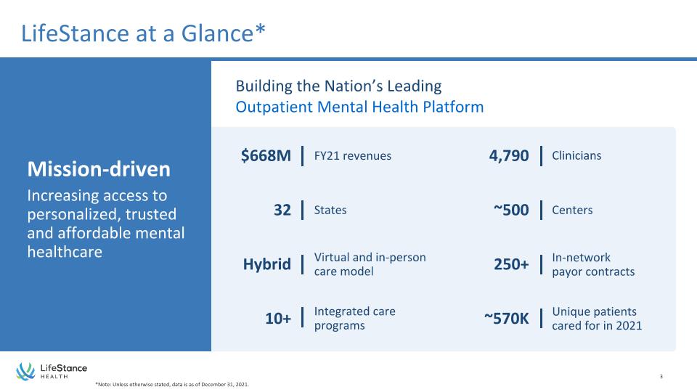Click the mission statement paragraph starting 'Increasing access'
The height and width of the screenshot is (392, 697).
click(106, 224)
